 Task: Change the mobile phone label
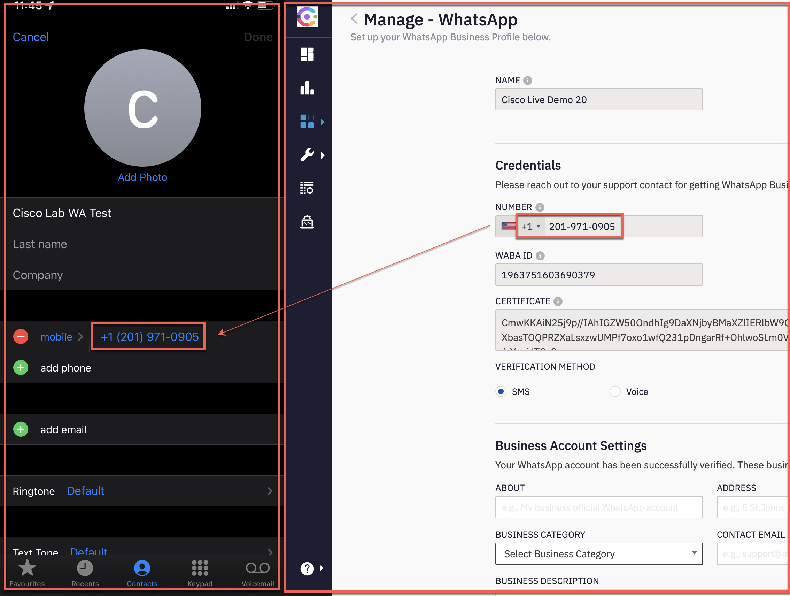tap(61, 337)
